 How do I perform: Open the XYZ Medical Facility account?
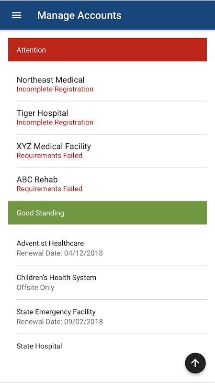point(112,151)
